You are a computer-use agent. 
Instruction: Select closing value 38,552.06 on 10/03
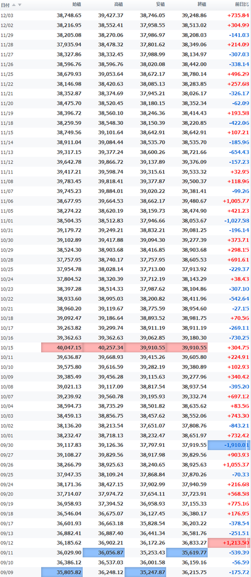point(194,415)
